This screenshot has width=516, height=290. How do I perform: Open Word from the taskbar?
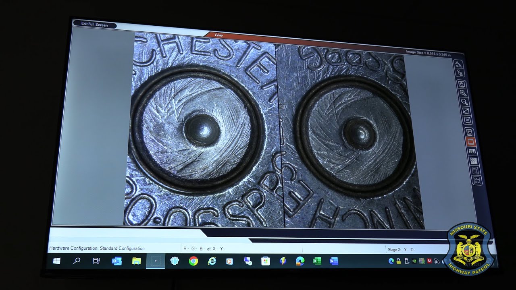[x=334, y=261]
